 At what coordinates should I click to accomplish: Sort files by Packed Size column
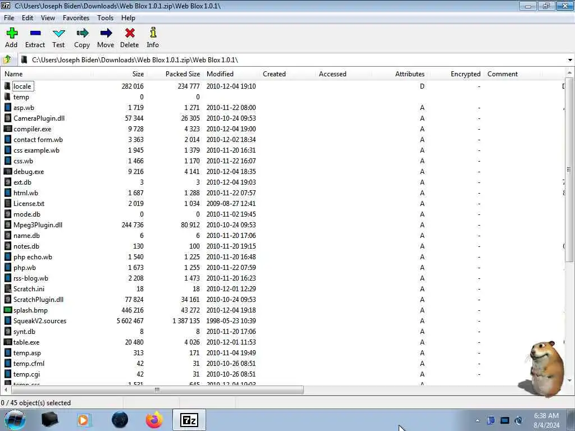(175, 74)
